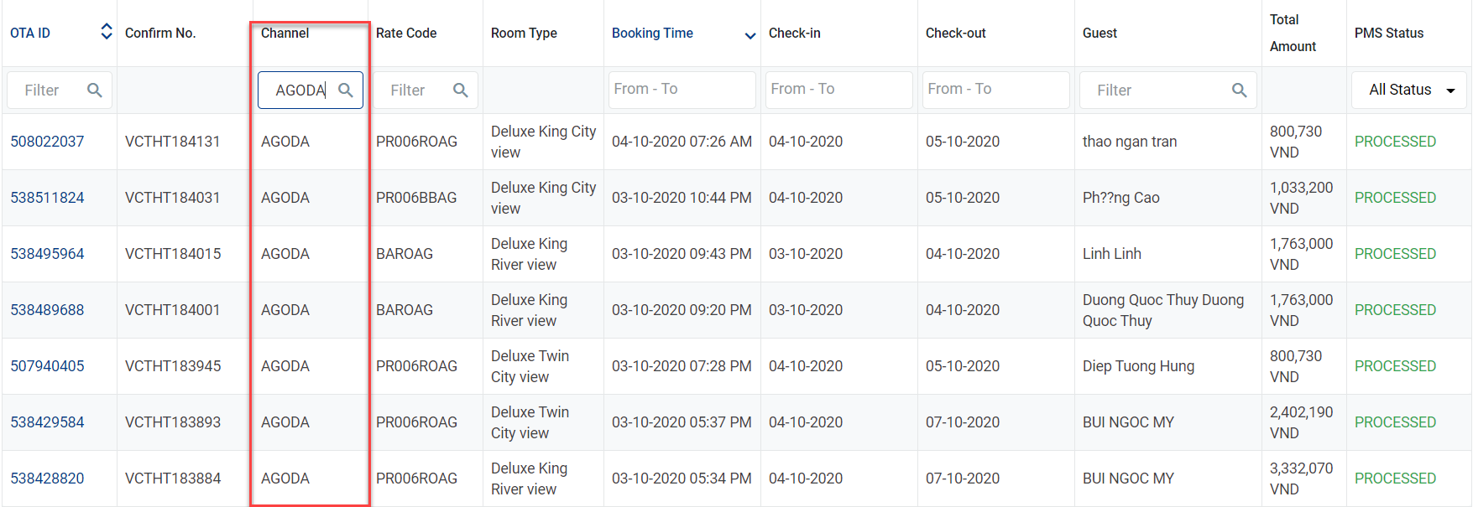Click search icon in Channel filter
Image resolution: width=1473 pixels, height=507 pixels.
345,91
